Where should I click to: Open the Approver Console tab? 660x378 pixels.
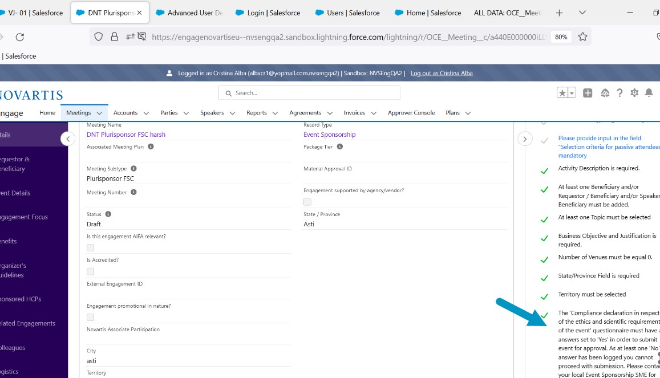pyautogui.click(x=411, y=113)
